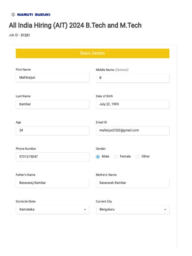This screenshot has height=256, width=192.
Task: Click the First Name field with Mallikarjun
Action: (53, 78)
